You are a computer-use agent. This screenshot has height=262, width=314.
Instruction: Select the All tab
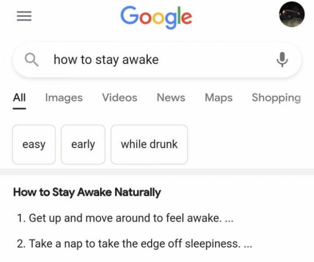click(20, 98)
